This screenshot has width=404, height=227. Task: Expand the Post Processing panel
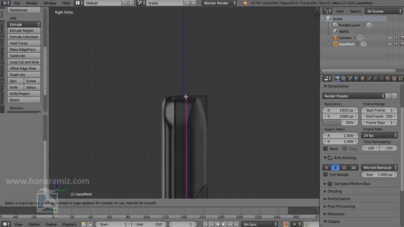325,207
